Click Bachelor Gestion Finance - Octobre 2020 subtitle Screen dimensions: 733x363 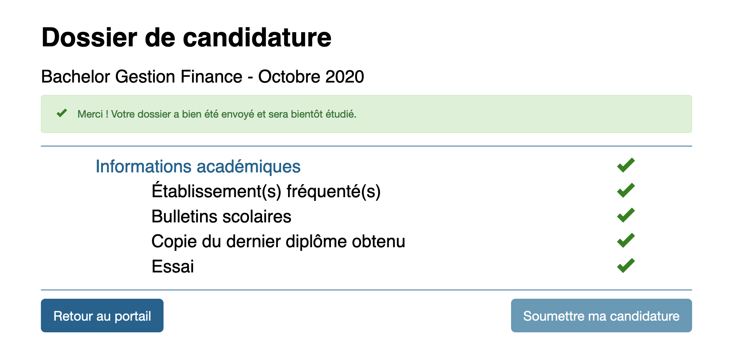click(202, 77)
